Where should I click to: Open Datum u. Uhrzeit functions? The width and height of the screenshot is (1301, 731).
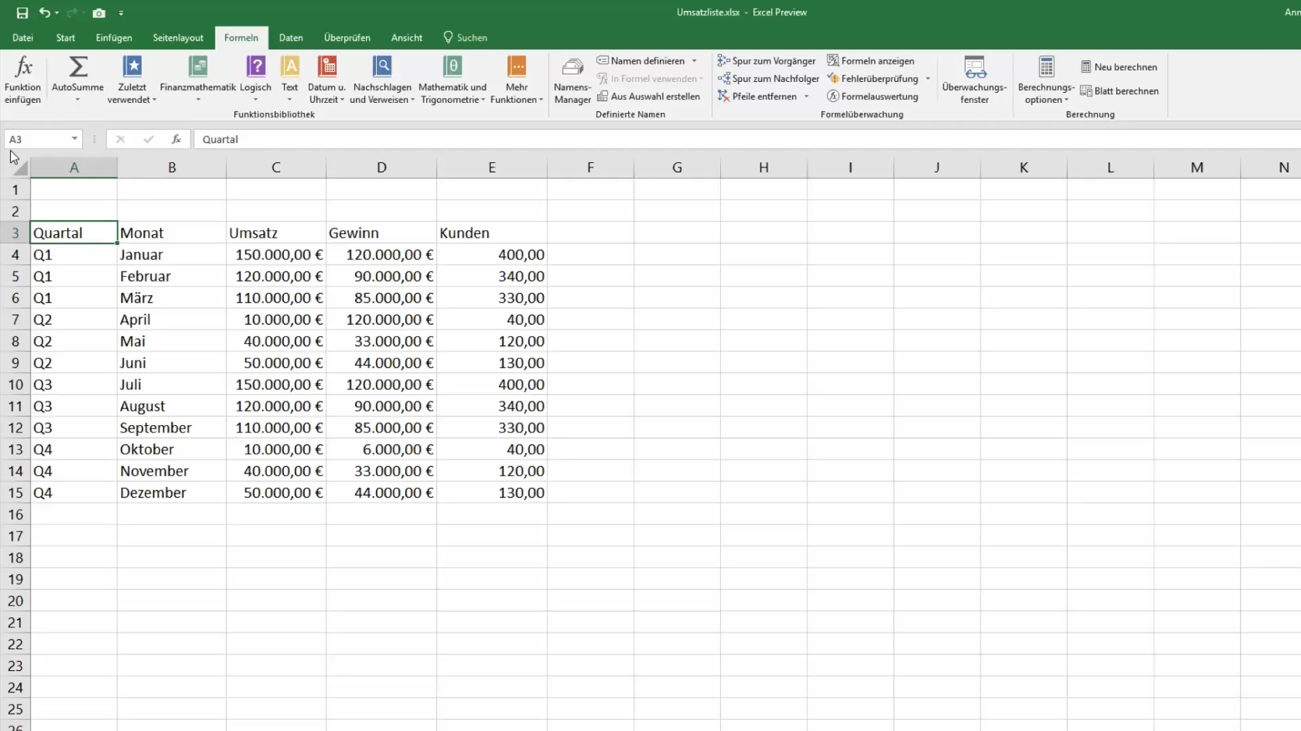pos(327,80)
